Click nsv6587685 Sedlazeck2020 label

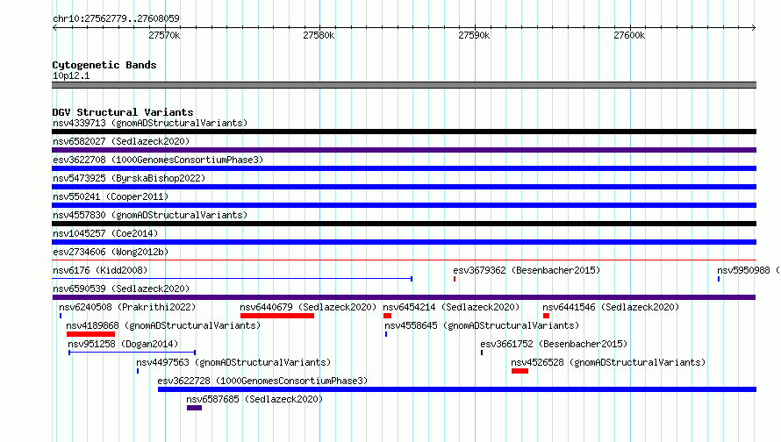pos(254,399)
